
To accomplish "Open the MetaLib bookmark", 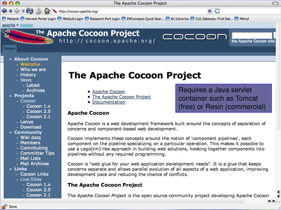I will [x=10, y=19].
